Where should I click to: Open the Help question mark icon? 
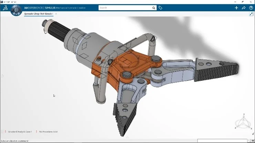coord(251,8)
